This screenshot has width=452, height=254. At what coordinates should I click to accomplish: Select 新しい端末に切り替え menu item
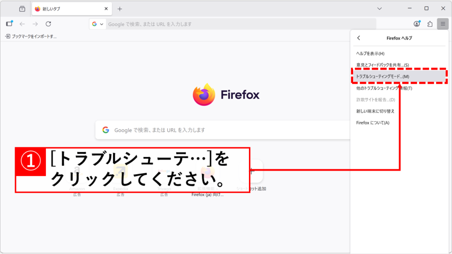tap(399, 111)
